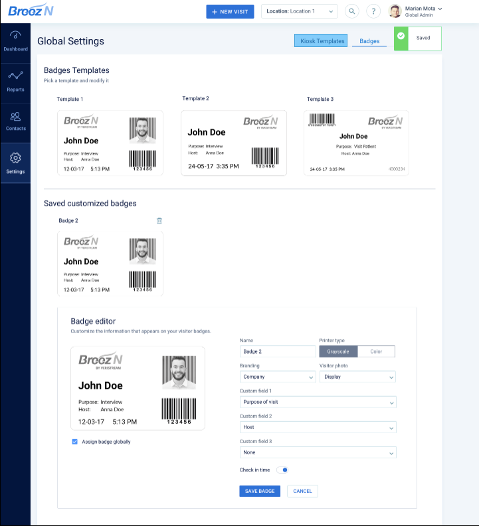Switch to the Kiosk Templates tab

point(321,40)
